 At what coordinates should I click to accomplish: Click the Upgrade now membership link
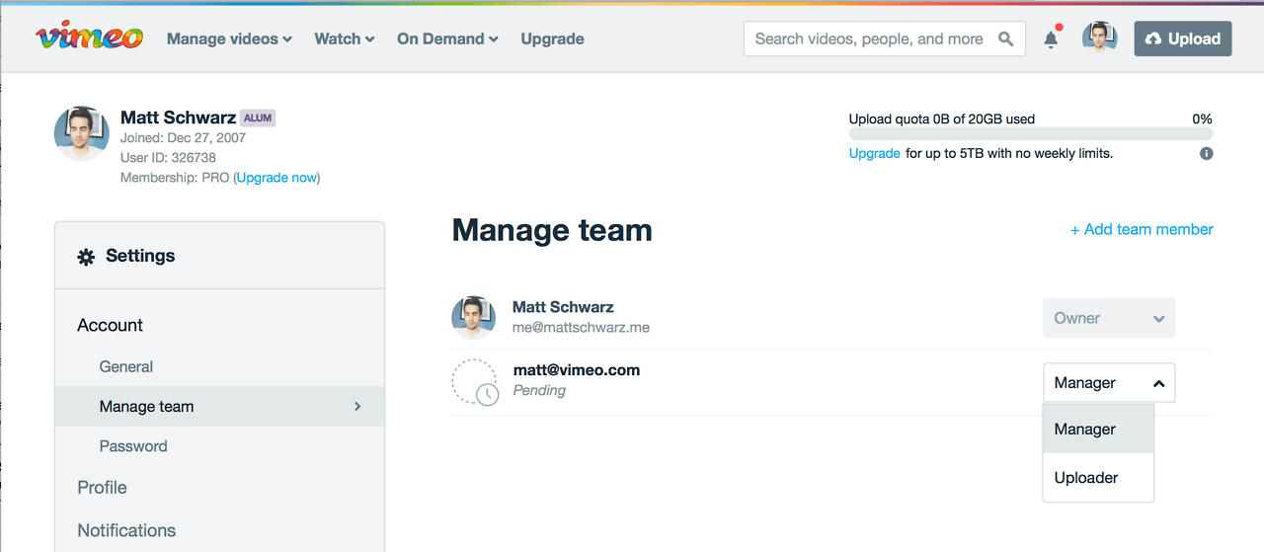pos(276,178)
